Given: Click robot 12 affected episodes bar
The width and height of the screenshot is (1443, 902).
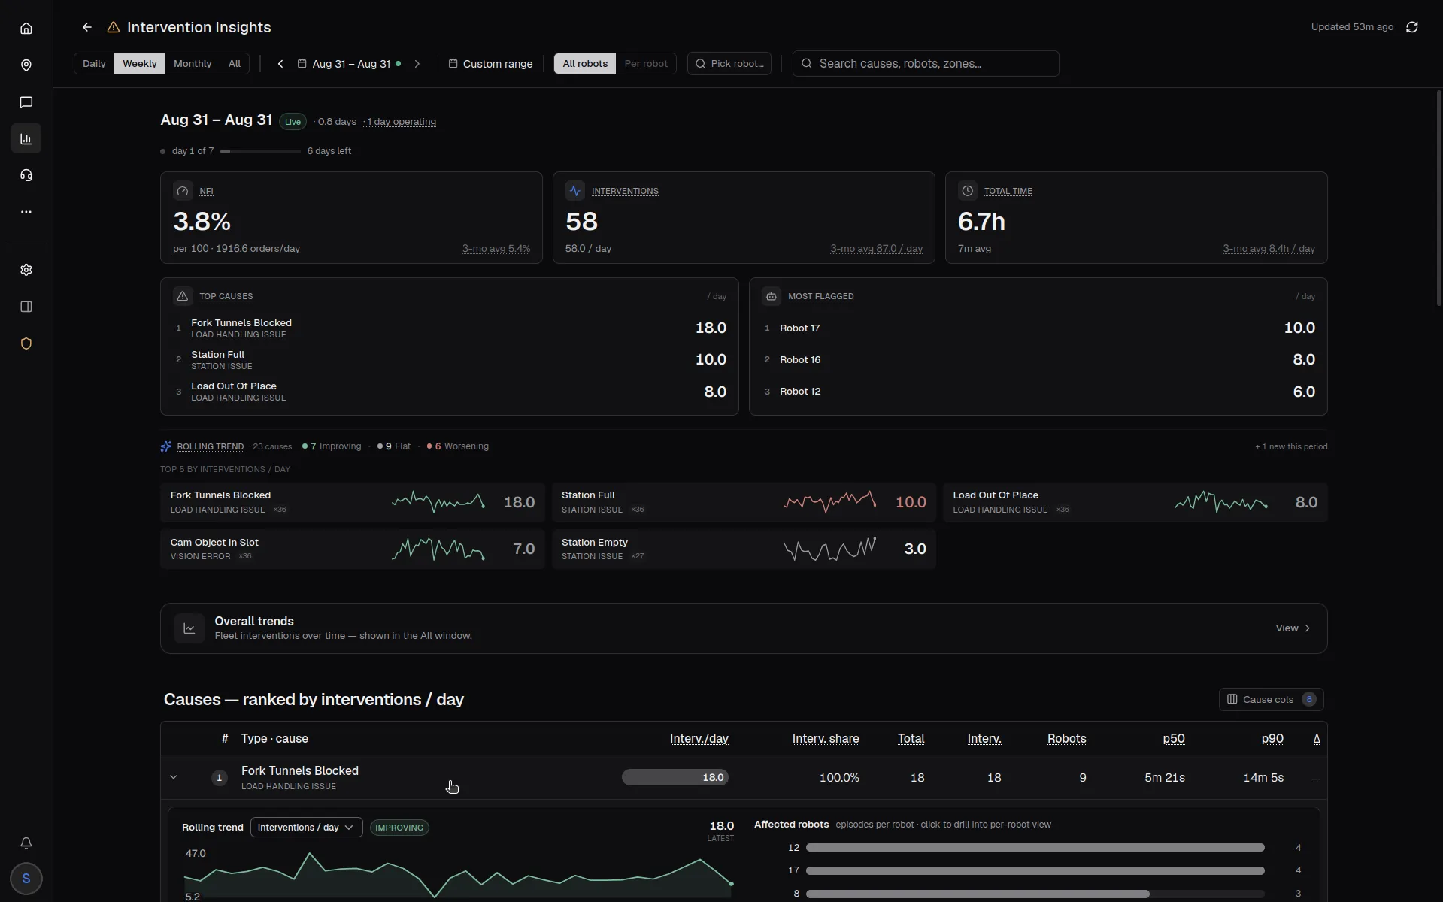Looking at the screenshot, I should tap(1035, 848).
